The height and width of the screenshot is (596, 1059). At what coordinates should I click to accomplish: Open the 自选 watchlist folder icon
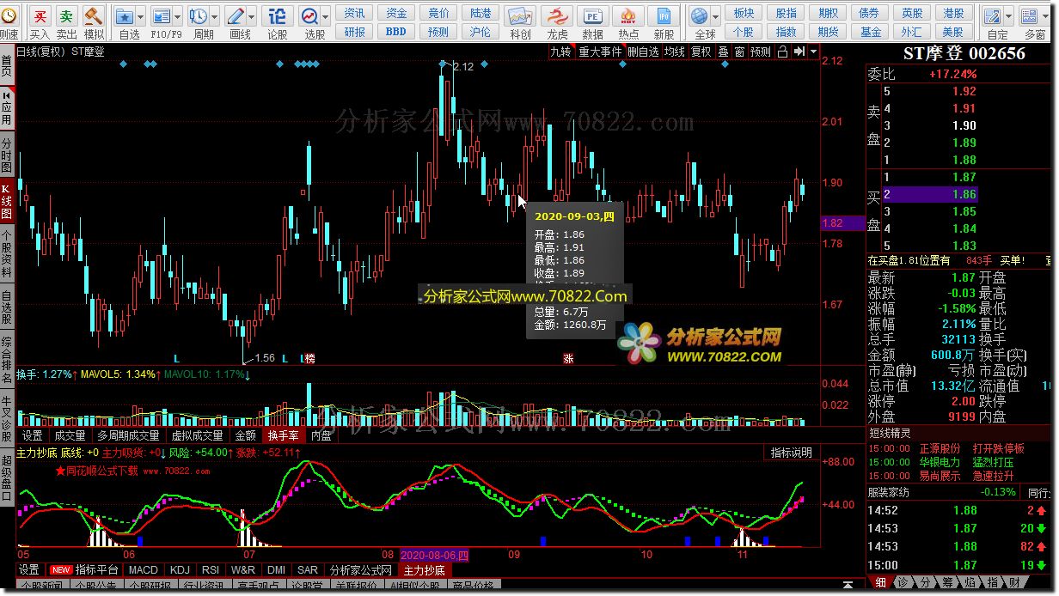(125, 16)
